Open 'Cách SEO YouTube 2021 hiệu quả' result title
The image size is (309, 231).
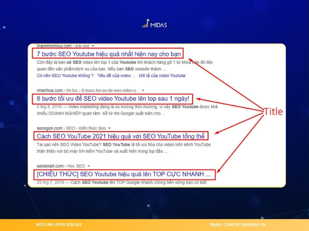click(x=121, y=136)
